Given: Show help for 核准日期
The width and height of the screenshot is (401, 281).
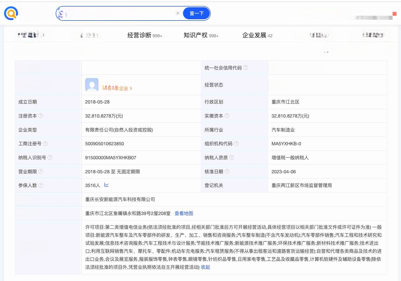Looking at the screenshot, I should [x=227, y=171].
